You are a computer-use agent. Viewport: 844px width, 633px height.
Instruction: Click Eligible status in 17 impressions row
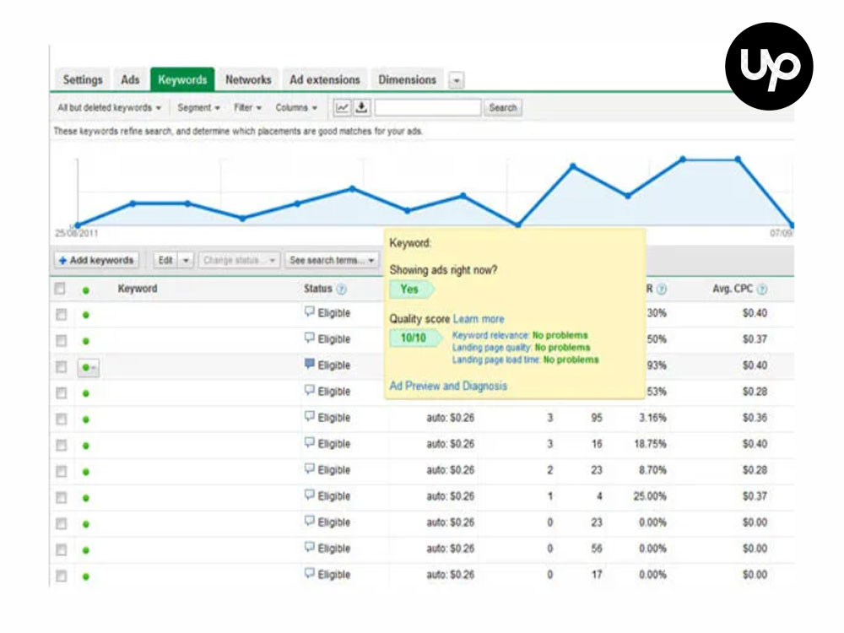coord(333,575)
